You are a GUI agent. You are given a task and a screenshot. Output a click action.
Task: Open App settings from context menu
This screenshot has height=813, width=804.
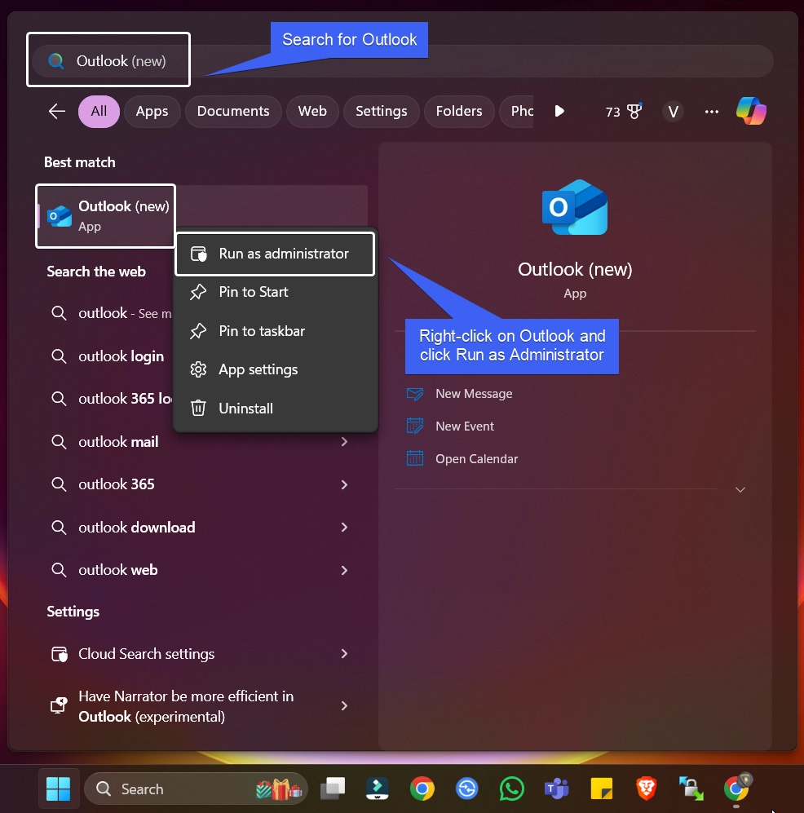(275, 369)
